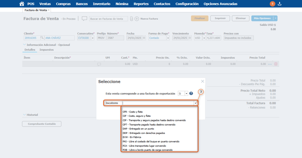Delete item row with trash icon

(276, 64)
